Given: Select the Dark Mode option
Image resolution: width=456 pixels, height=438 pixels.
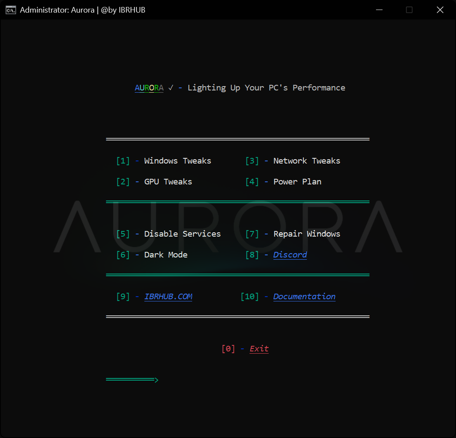Looking at the screenshot, I should coord(166,255).
